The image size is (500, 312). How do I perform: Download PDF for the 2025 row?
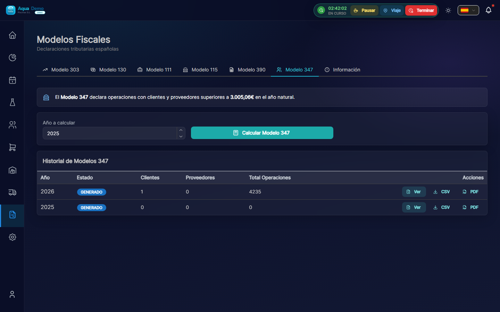tap(470, 207)
